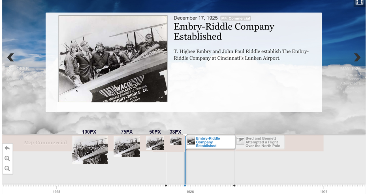The image size is (367, 194).
Task: Click the blue active axis dot
Action: point(185,185)
